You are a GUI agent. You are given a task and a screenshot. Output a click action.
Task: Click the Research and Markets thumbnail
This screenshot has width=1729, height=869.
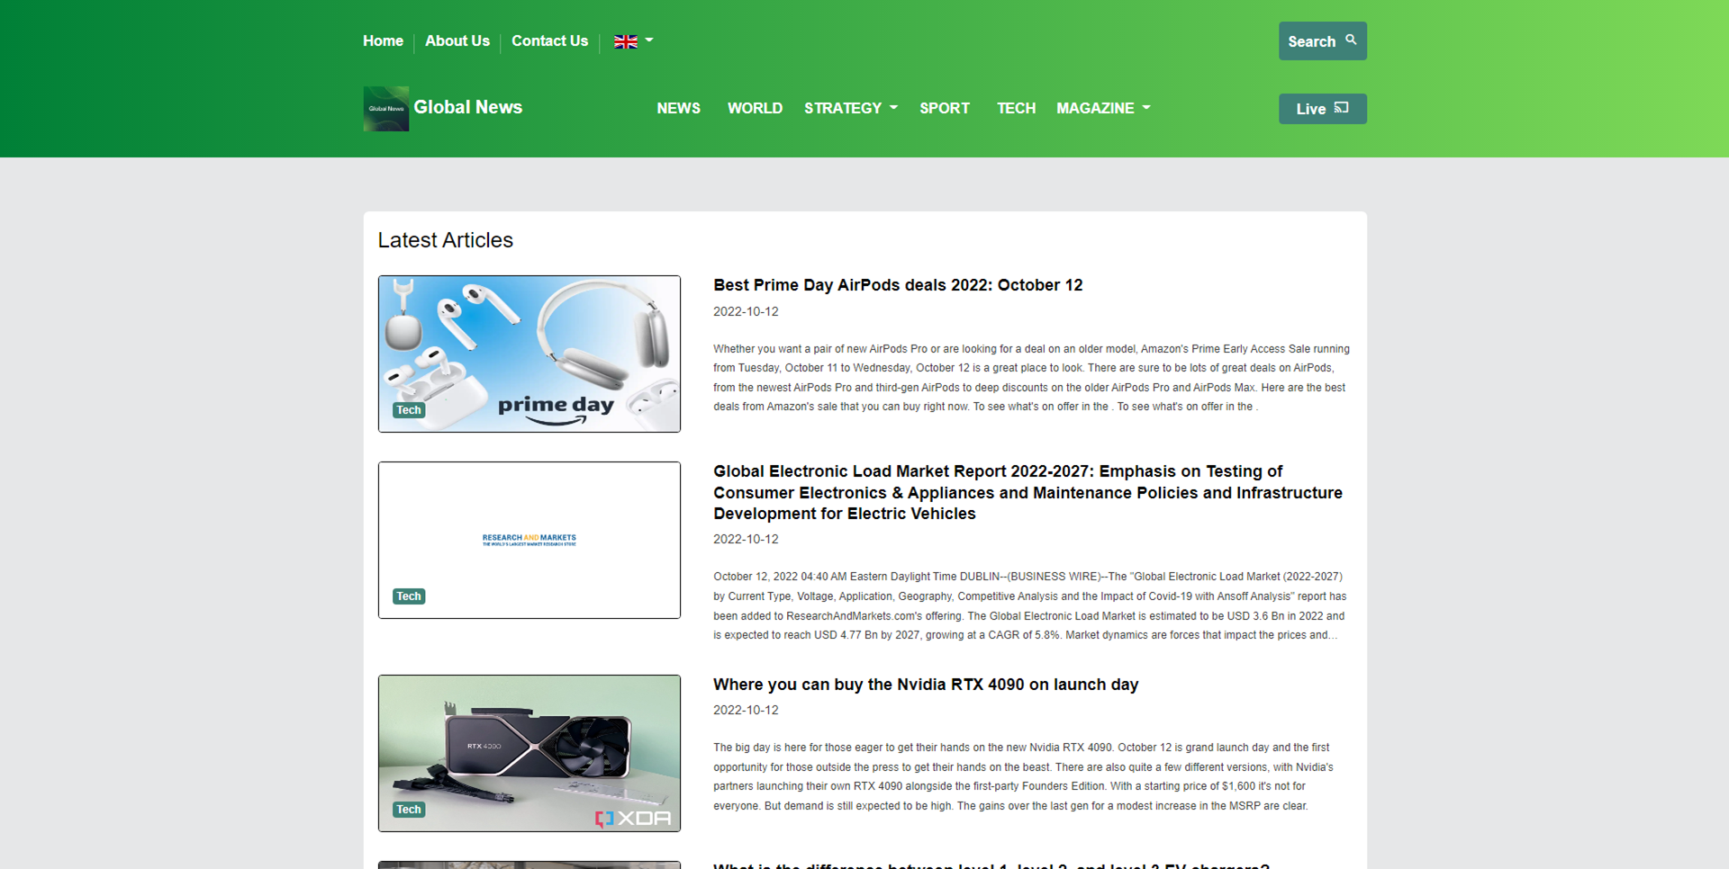tap(530, 540)
